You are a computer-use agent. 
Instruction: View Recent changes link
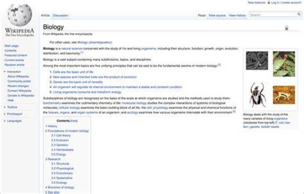[x=18, y=86]
